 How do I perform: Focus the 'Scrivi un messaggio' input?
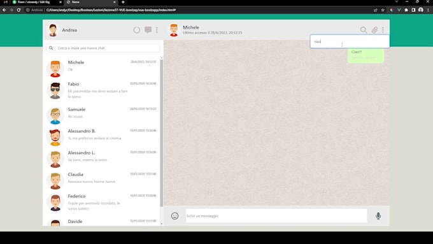(276, 216)
